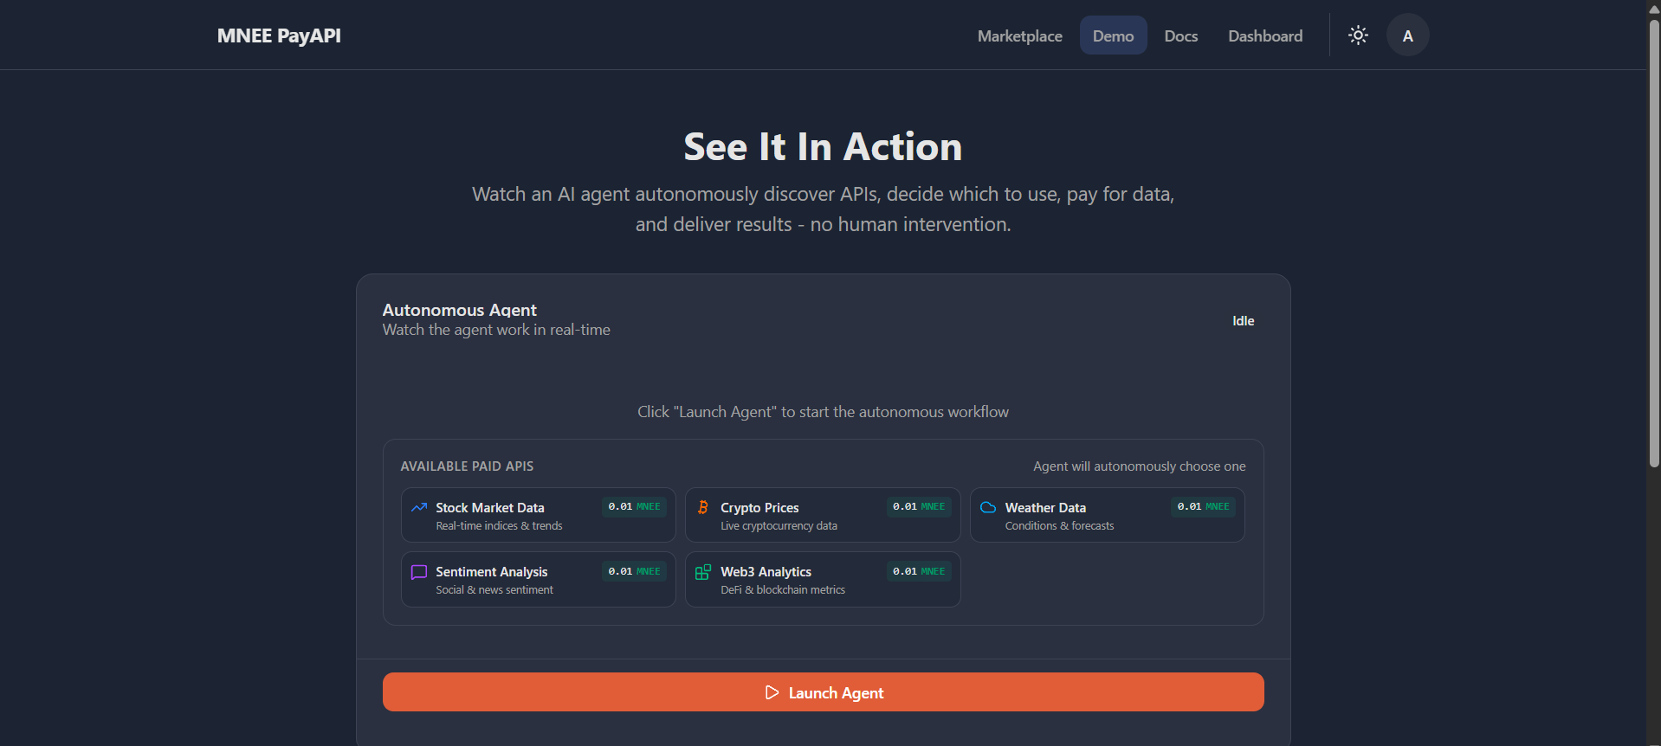Click the 'See It In Action' heading
The image size is (1661, 746).
tap(823, 147)
